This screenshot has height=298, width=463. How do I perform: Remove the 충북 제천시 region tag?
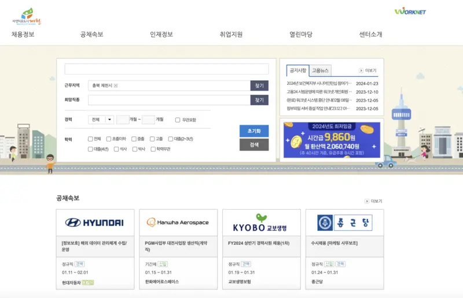point(116,86)
